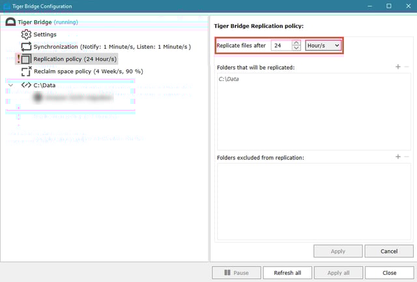Select C:\Data in replicated folders list
The image size is (417, 282).
coord(229,79)
